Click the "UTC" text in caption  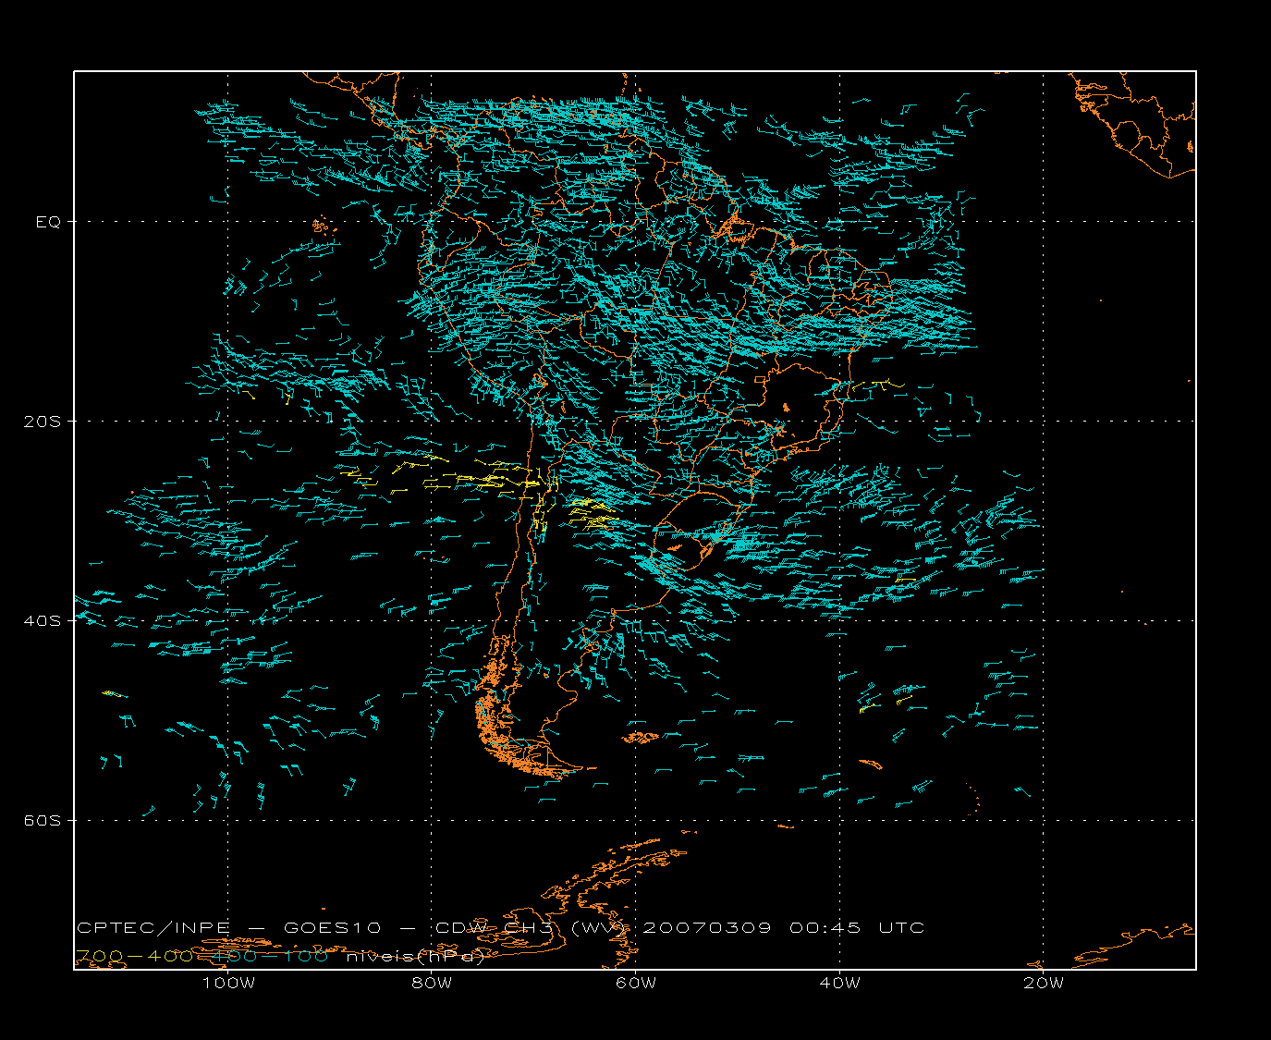[901, 928]
